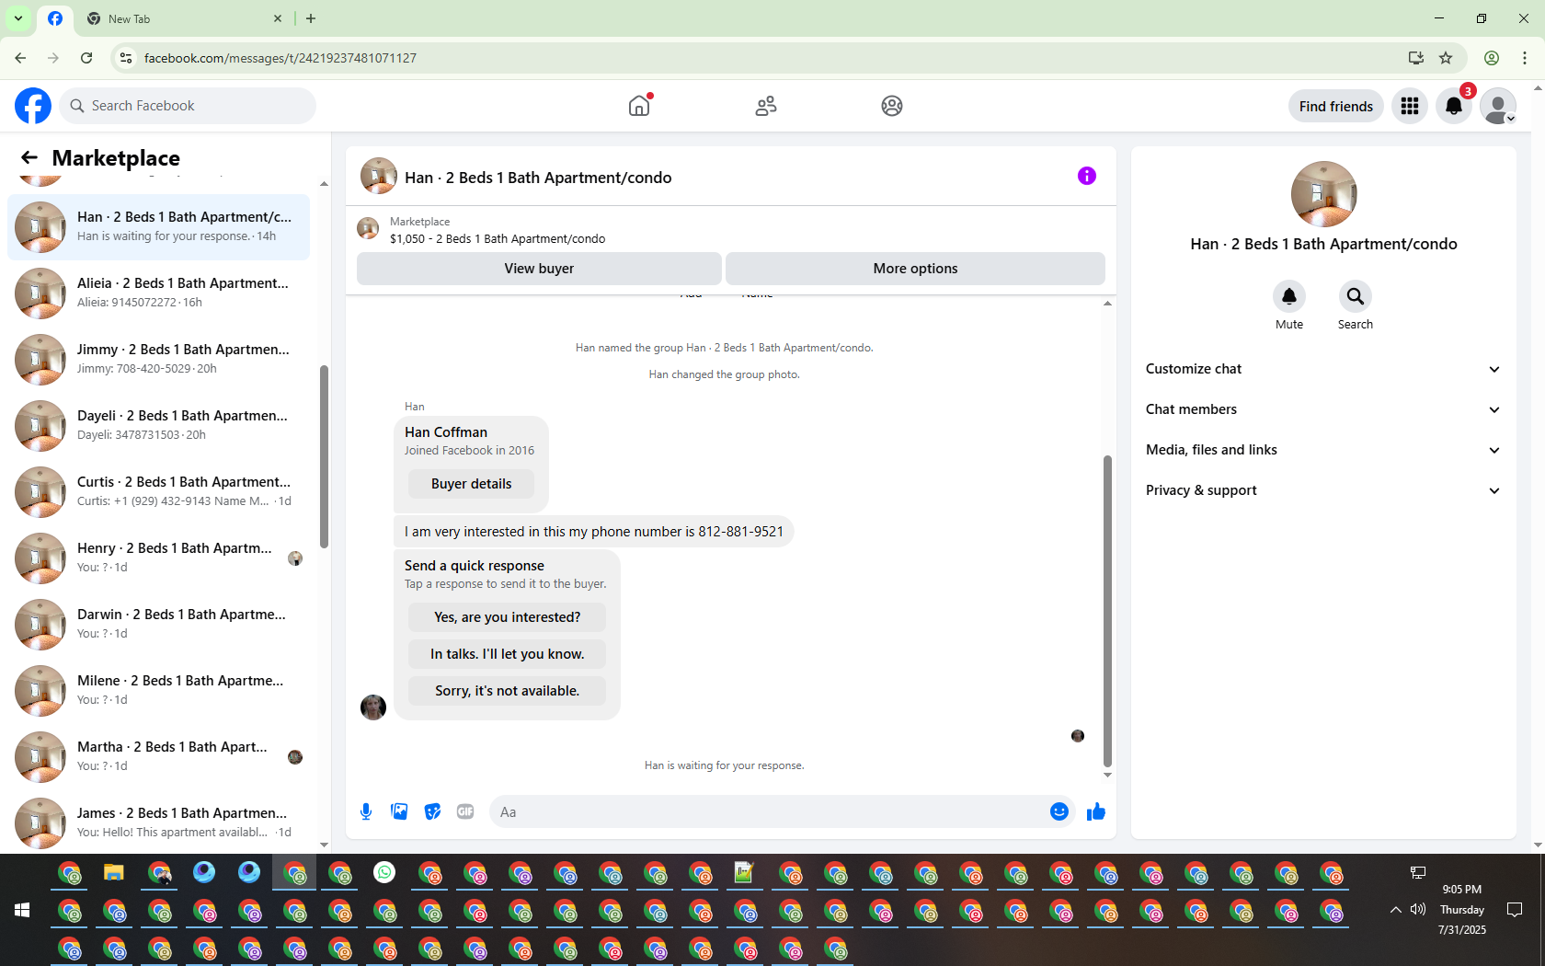Bookmark this page with the star icon

[x=1446, y=58]
